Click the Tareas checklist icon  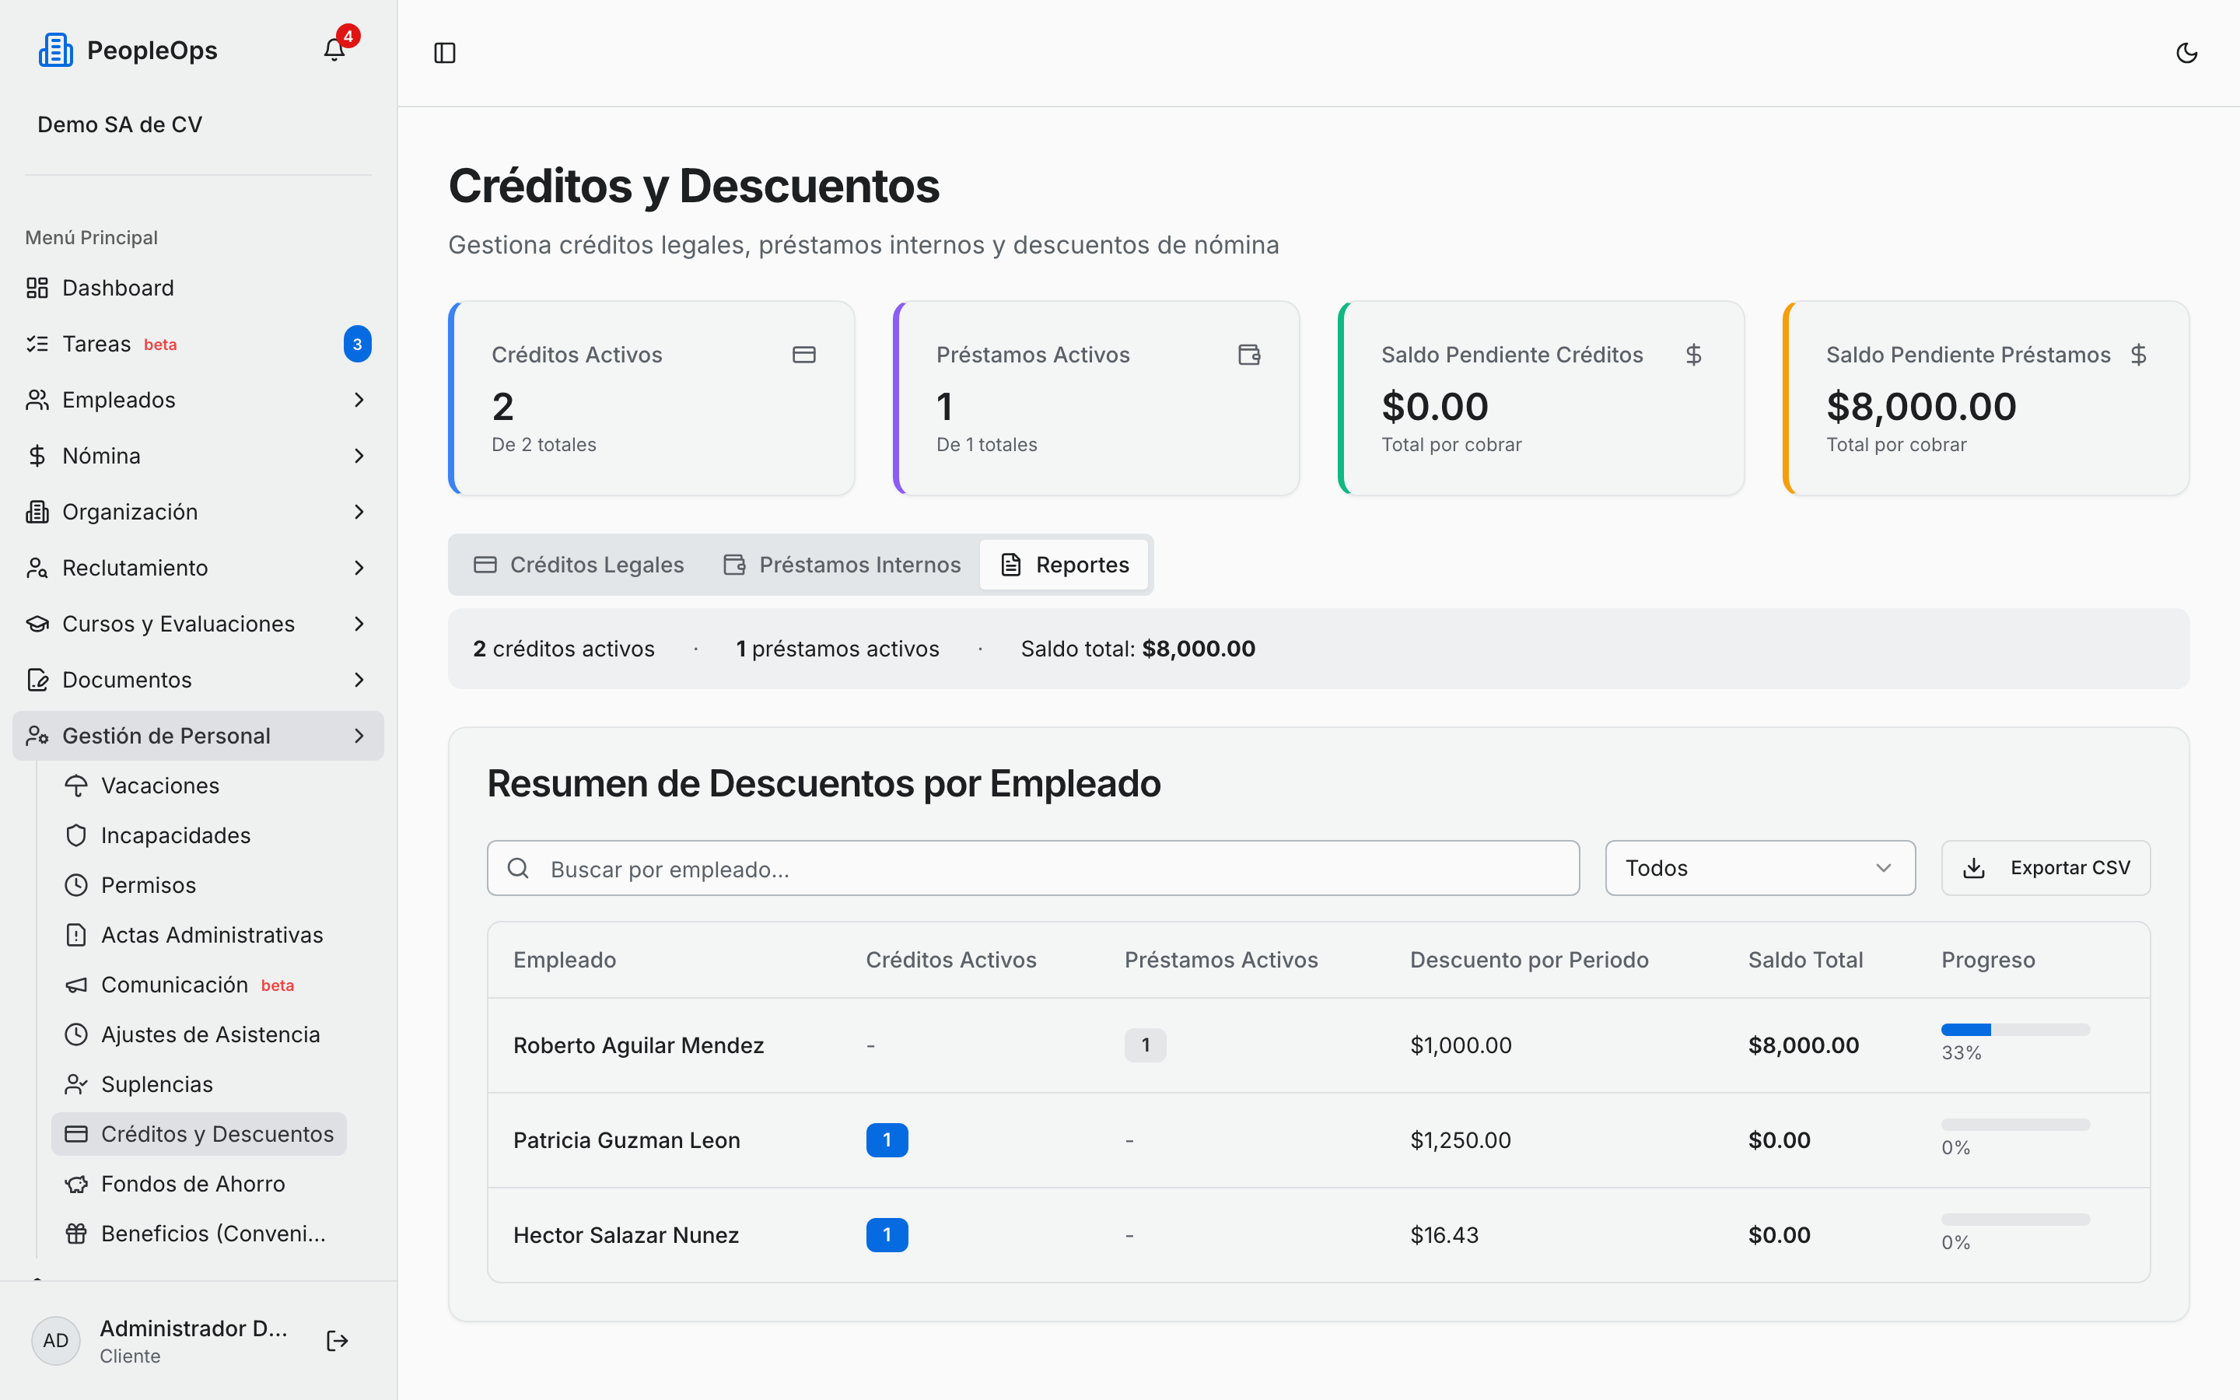tap(37, 345)
